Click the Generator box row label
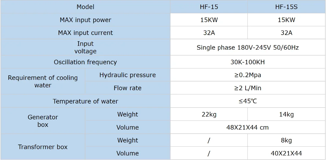This screenshot has height=160, width=326. pos(43,121)
